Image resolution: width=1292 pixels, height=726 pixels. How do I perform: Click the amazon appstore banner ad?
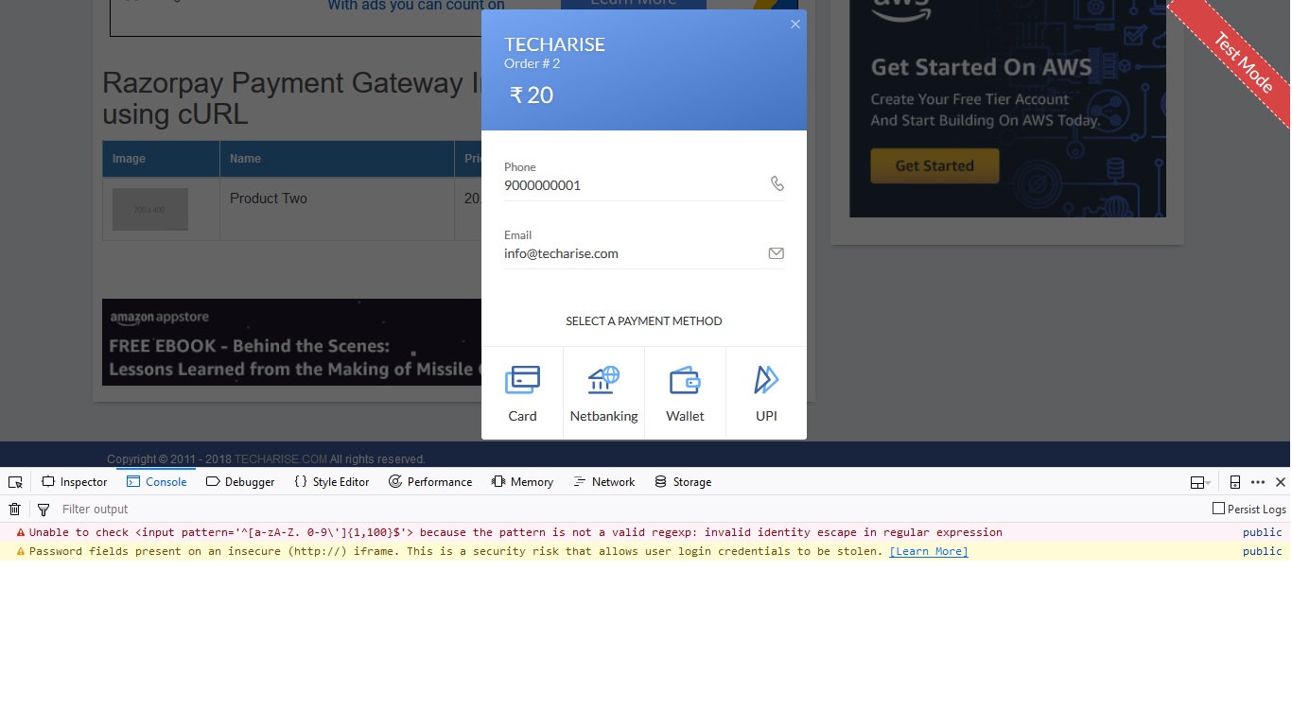pyautogui.click(x=291, y=342)
